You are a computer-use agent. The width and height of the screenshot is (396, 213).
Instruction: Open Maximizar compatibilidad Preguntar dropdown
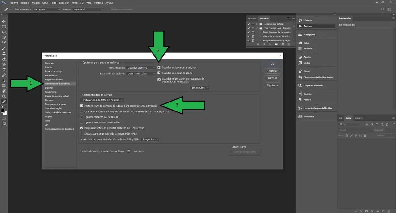[150, 140]
